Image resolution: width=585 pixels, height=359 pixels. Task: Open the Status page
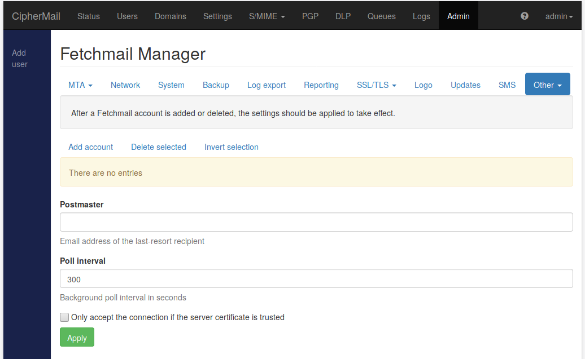89,16
